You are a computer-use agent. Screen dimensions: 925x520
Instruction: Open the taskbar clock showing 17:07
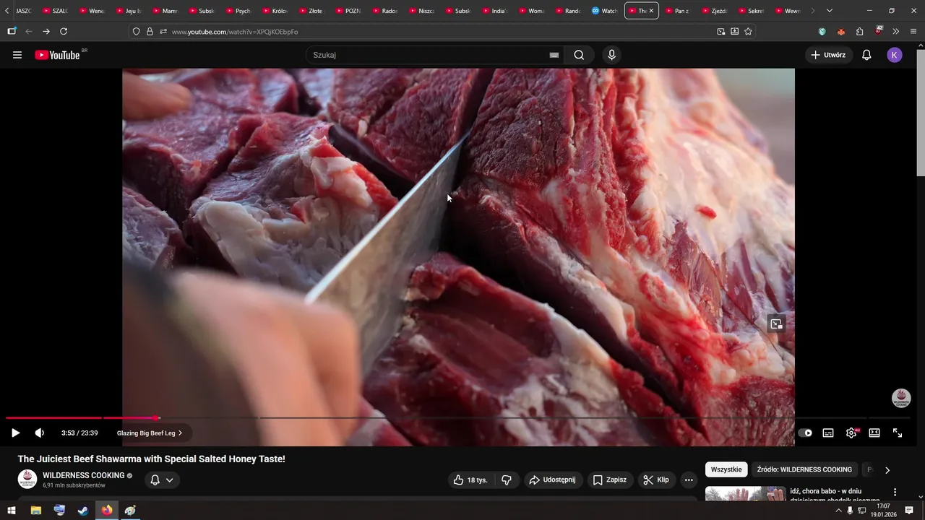tap(882, 510)
